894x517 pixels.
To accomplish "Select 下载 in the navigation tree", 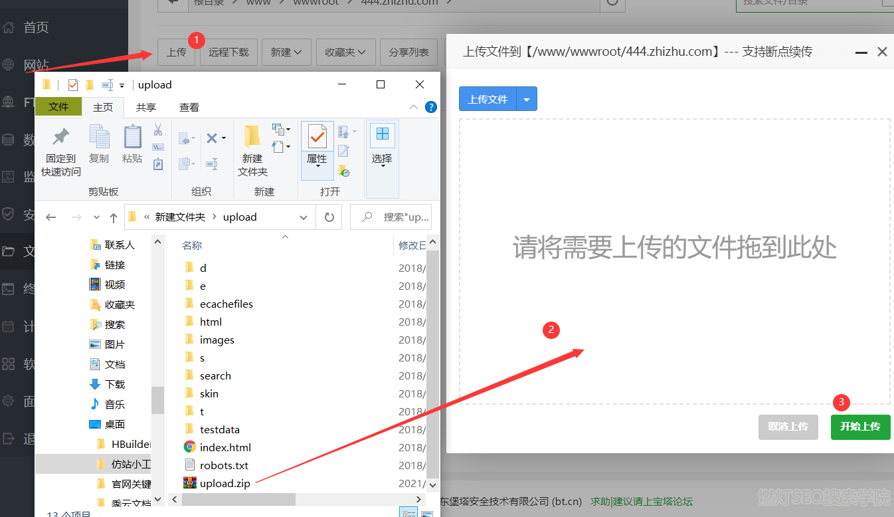I will click(114, 384).
